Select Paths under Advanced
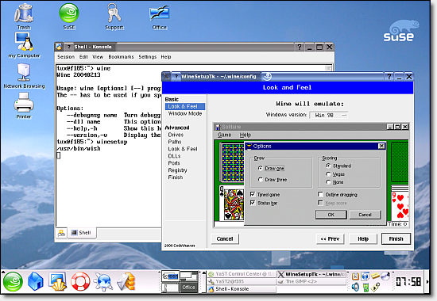 pos(175,142)
